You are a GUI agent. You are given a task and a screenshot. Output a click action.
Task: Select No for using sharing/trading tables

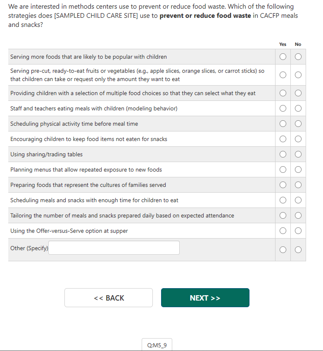click(298, 155)
